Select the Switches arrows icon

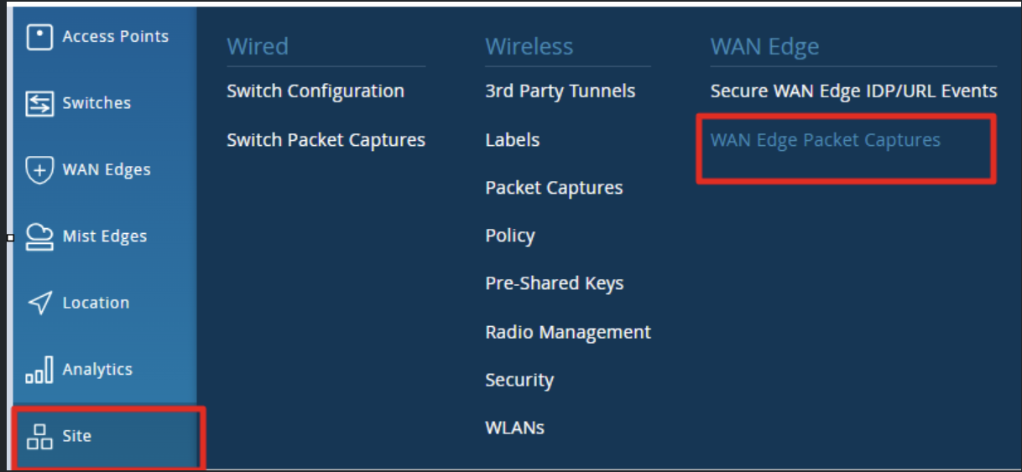click(x=39, y=103)
